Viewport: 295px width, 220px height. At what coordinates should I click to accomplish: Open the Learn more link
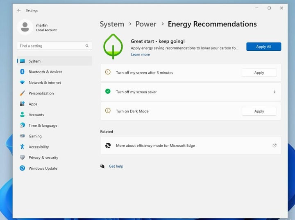[x=140, y=54]
